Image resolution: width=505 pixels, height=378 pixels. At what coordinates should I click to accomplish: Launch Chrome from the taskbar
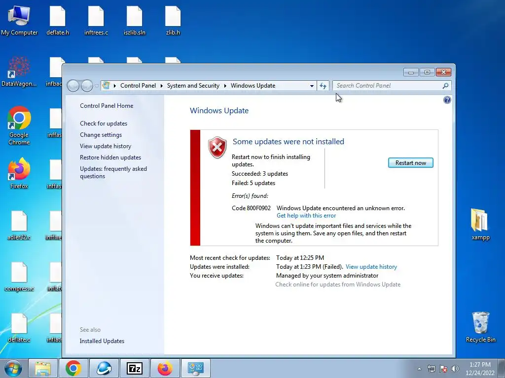pyautogui.click(x=73, y=368)
